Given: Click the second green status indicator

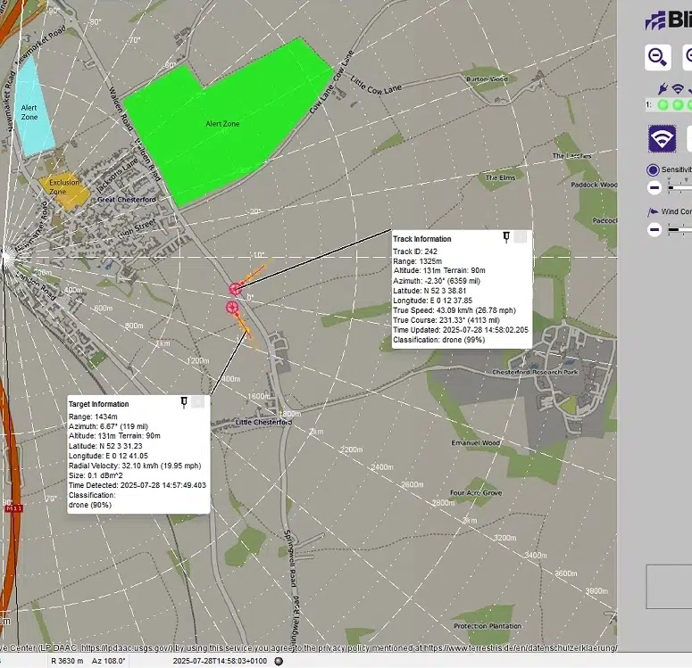Looking at the screenshot, I should point(678,105).
